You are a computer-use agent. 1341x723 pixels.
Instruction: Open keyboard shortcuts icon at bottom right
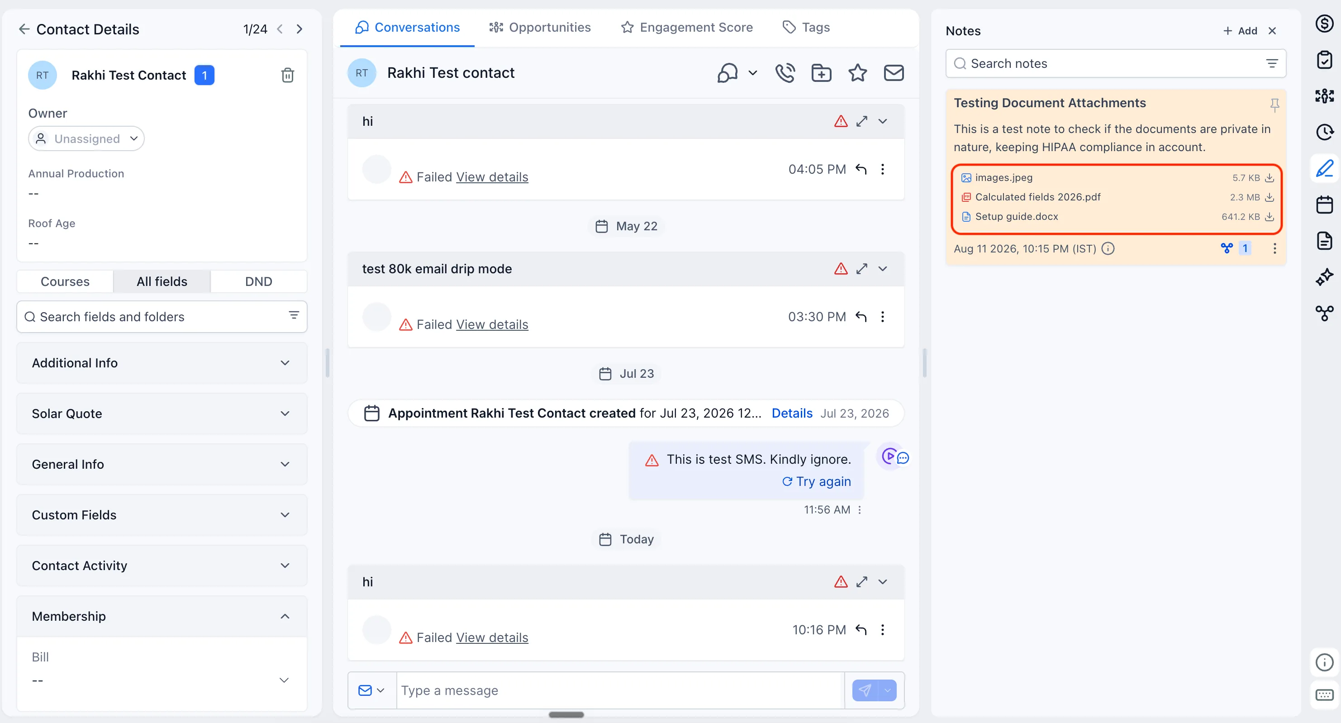click(1324, 695)
